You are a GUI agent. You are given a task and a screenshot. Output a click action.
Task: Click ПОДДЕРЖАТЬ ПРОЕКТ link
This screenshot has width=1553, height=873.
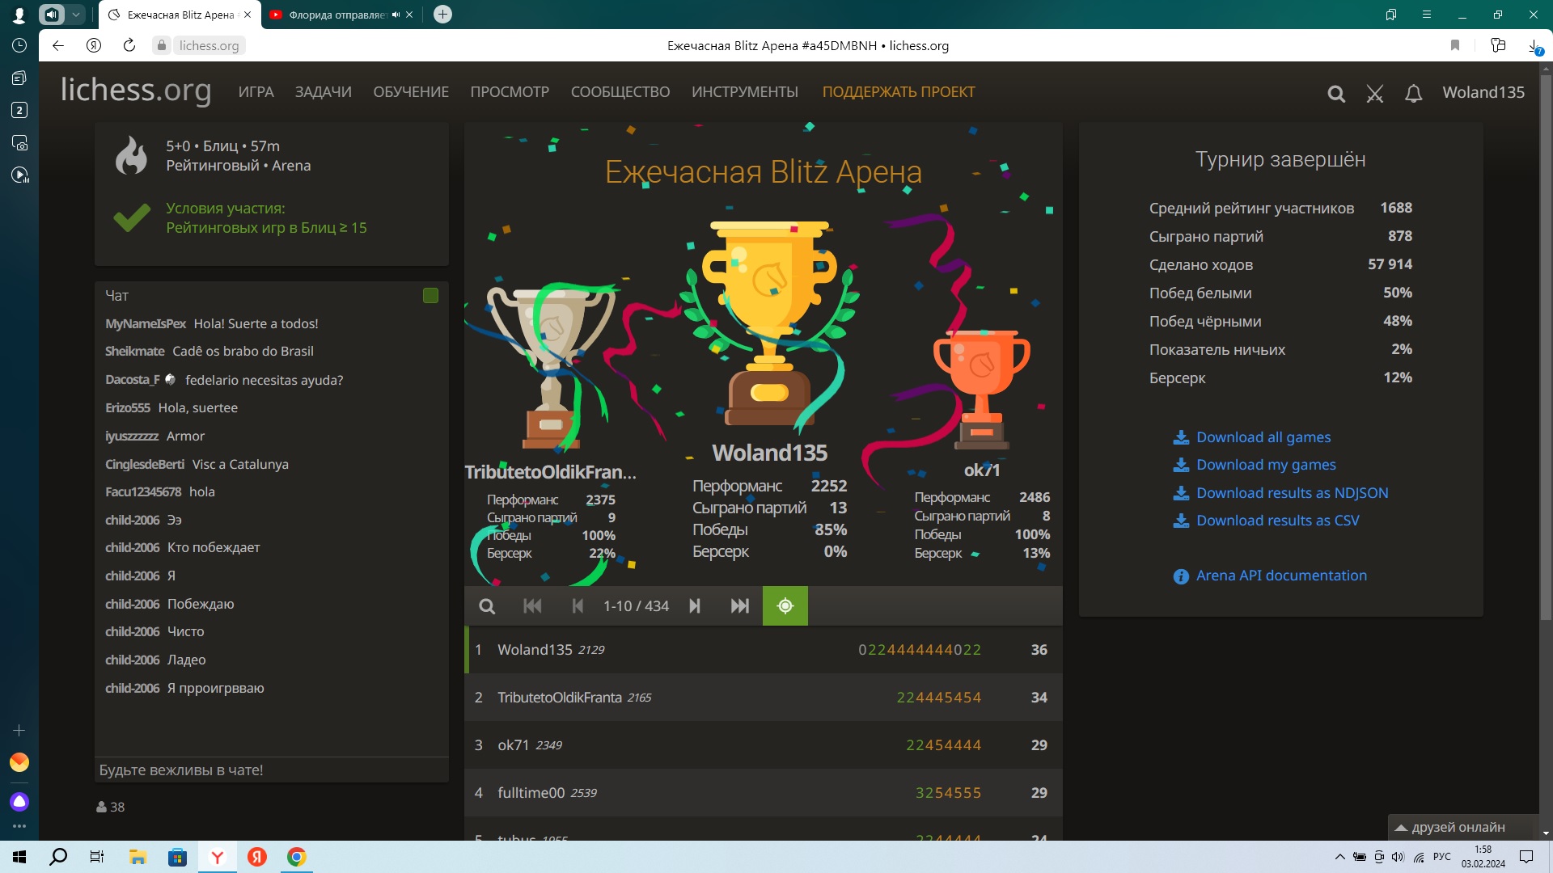click(x=899, y=92)
